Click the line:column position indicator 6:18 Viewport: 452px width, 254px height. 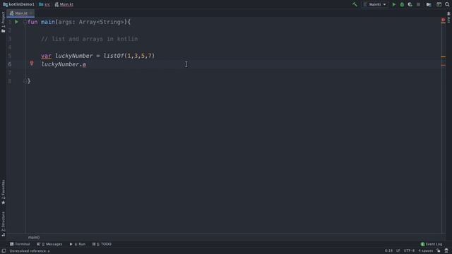pos(388,251)
